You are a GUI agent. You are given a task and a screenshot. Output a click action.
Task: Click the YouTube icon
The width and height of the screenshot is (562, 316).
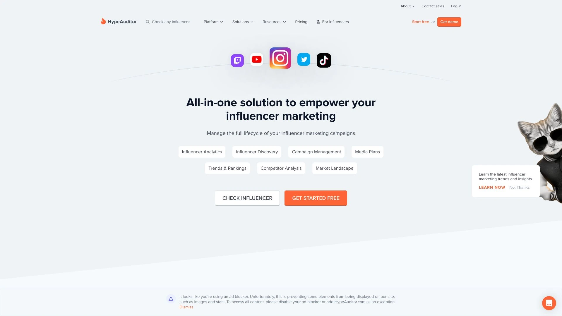point(256,59)
